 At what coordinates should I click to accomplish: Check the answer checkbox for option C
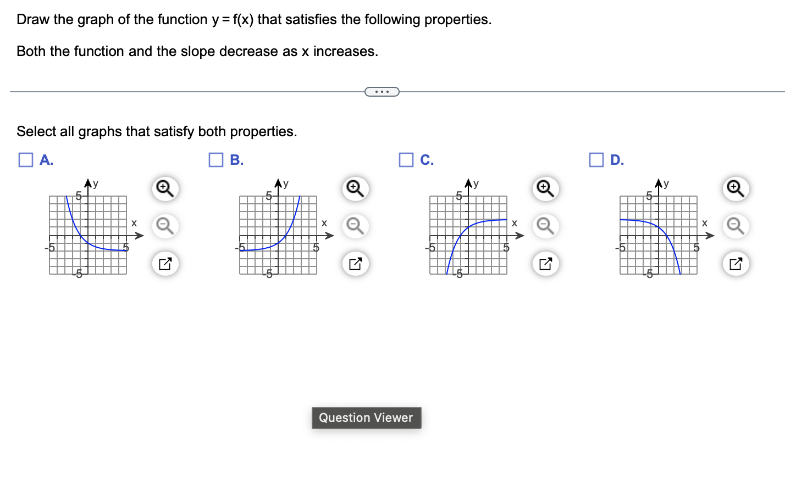coord(406,159)
